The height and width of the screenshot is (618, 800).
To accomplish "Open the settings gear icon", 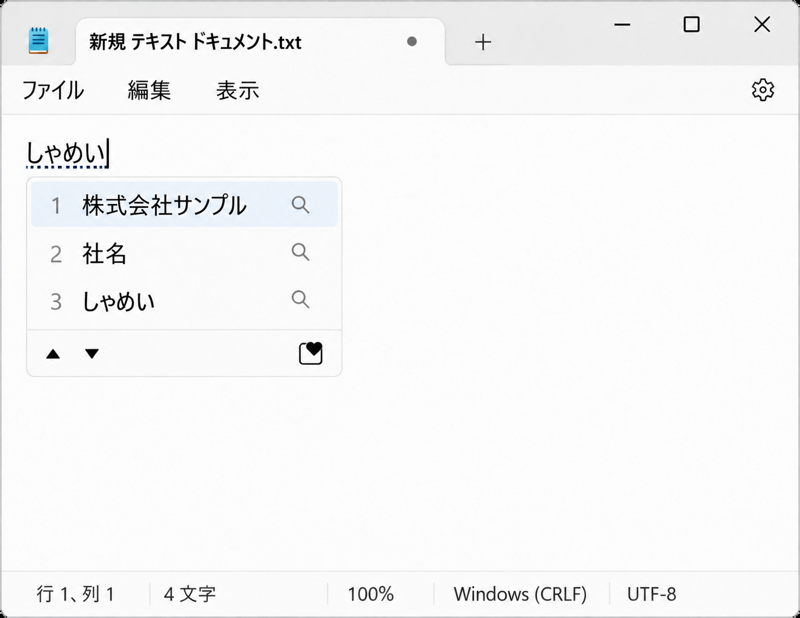I will 762,90.
